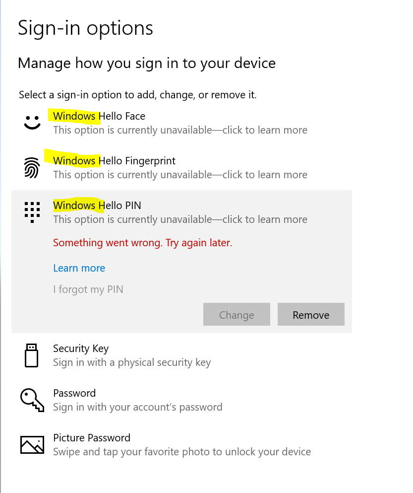Select the Windows Hello Face smiley icon
413x493 pixels.
(32, 122)
